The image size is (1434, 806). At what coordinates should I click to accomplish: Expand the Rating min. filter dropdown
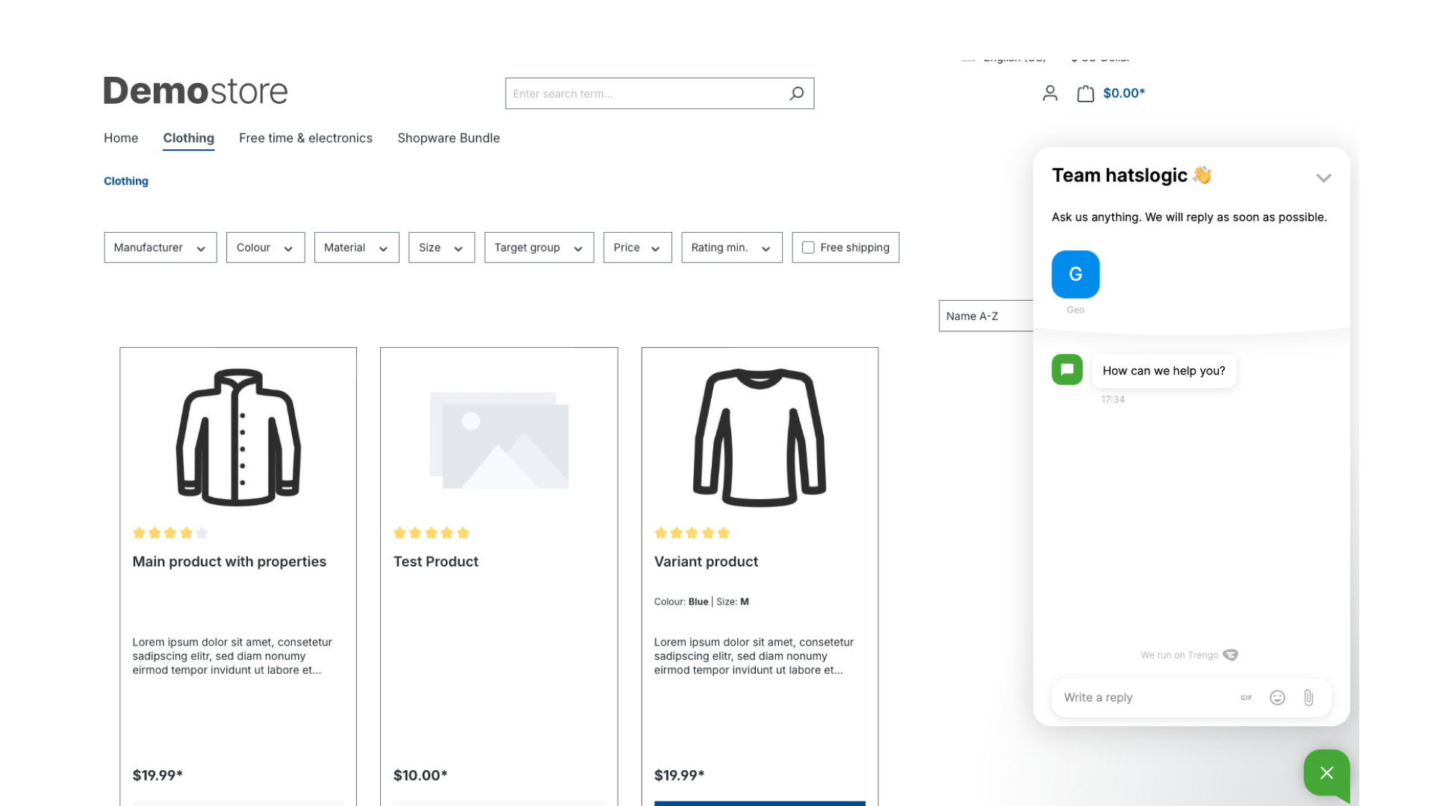(x=730, y=247)
